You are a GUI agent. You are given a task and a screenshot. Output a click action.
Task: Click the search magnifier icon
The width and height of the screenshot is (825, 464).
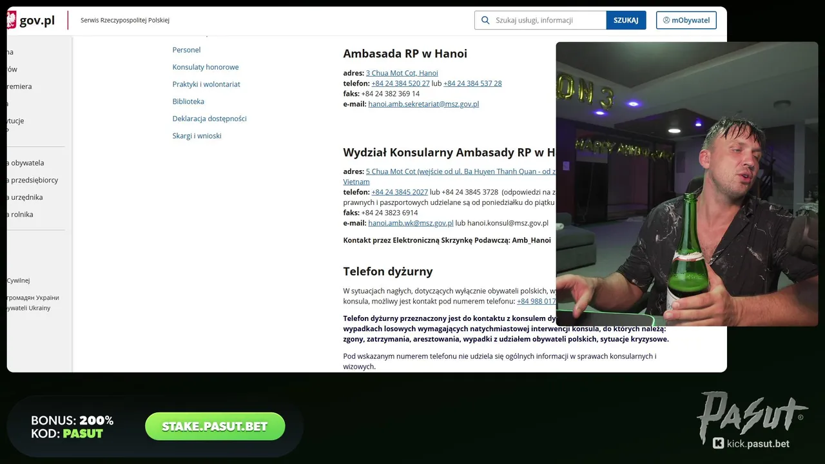coord(485,20)
